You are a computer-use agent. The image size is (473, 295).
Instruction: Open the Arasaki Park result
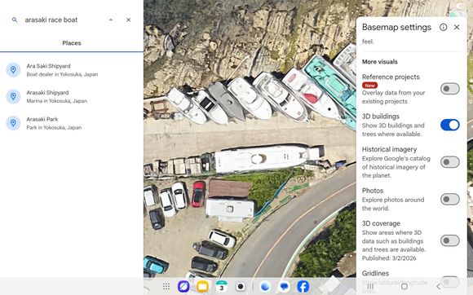click(72, 123)
